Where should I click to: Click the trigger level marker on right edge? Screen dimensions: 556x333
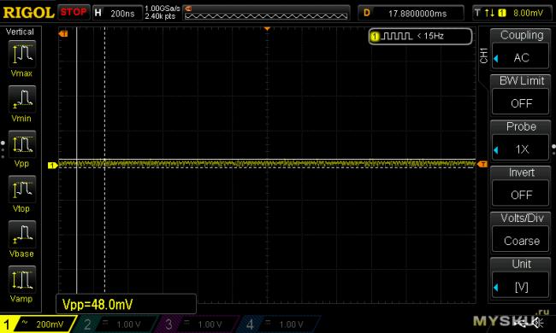[482, 164]
